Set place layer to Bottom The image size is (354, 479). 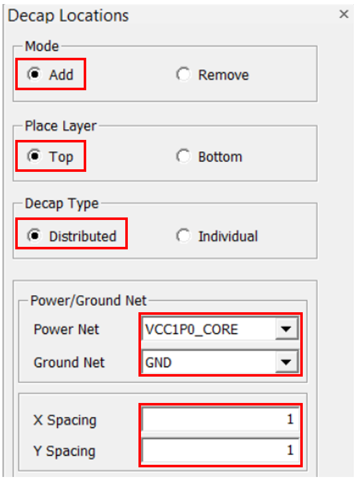183,157
